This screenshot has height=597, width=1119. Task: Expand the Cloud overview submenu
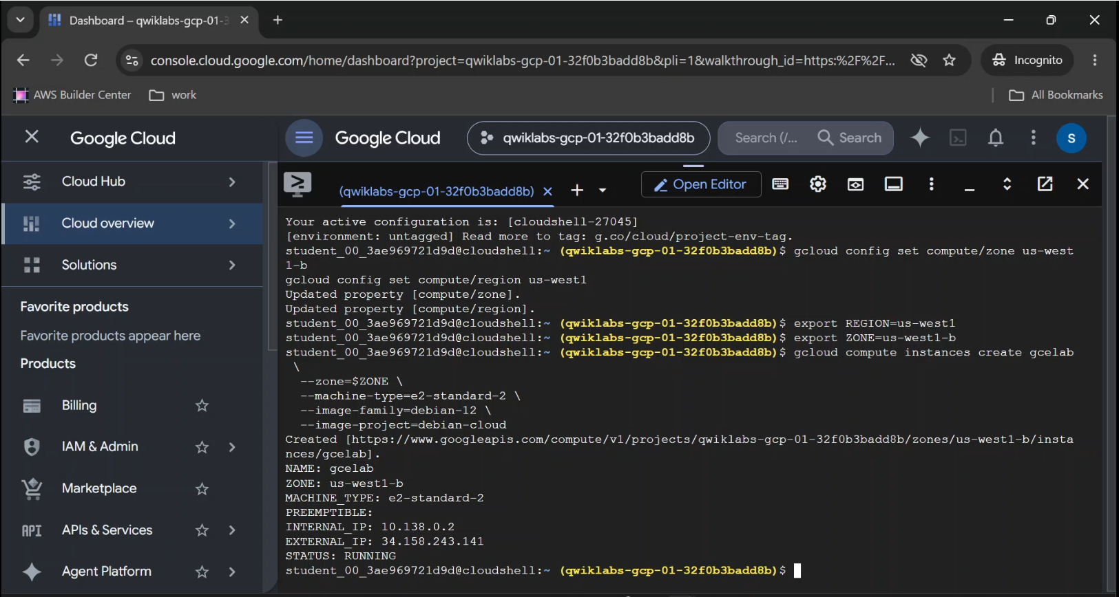click(232, 224)
